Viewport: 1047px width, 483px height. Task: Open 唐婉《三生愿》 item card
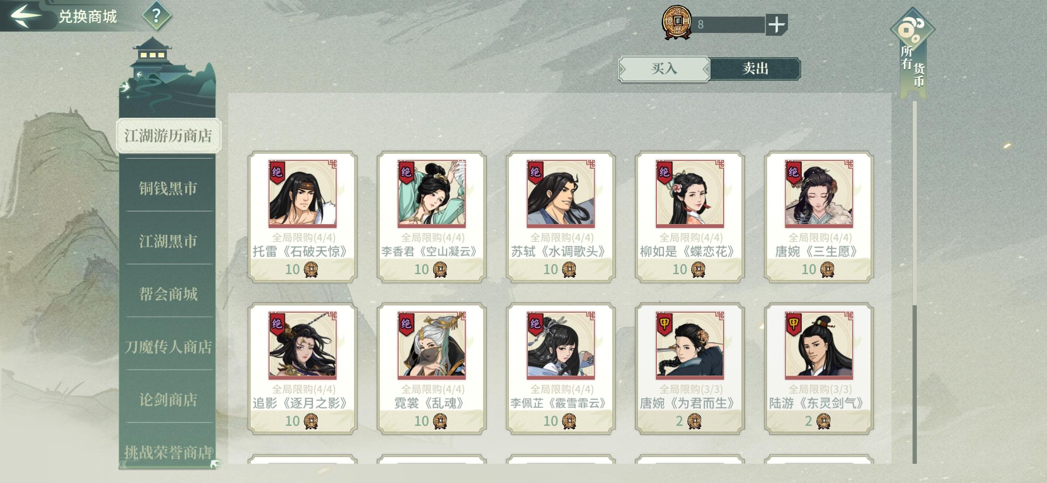[819, 217]
